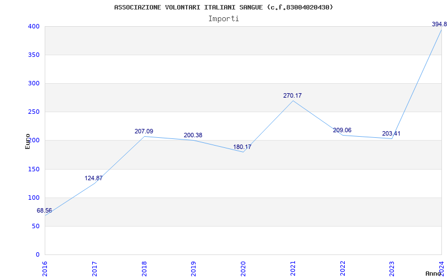Screen dimensions: 447x279
Task: Select the 200.38 data label
Action: pyautogui.click(x=193, y=135)
